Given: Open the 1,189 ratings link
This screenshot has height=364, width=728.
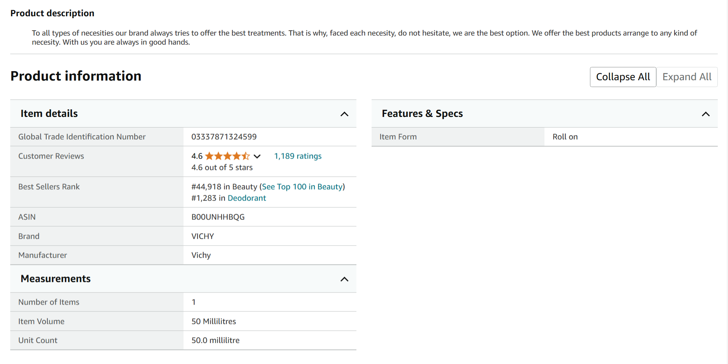Looking at the screenshot, I should pos(298,156).
